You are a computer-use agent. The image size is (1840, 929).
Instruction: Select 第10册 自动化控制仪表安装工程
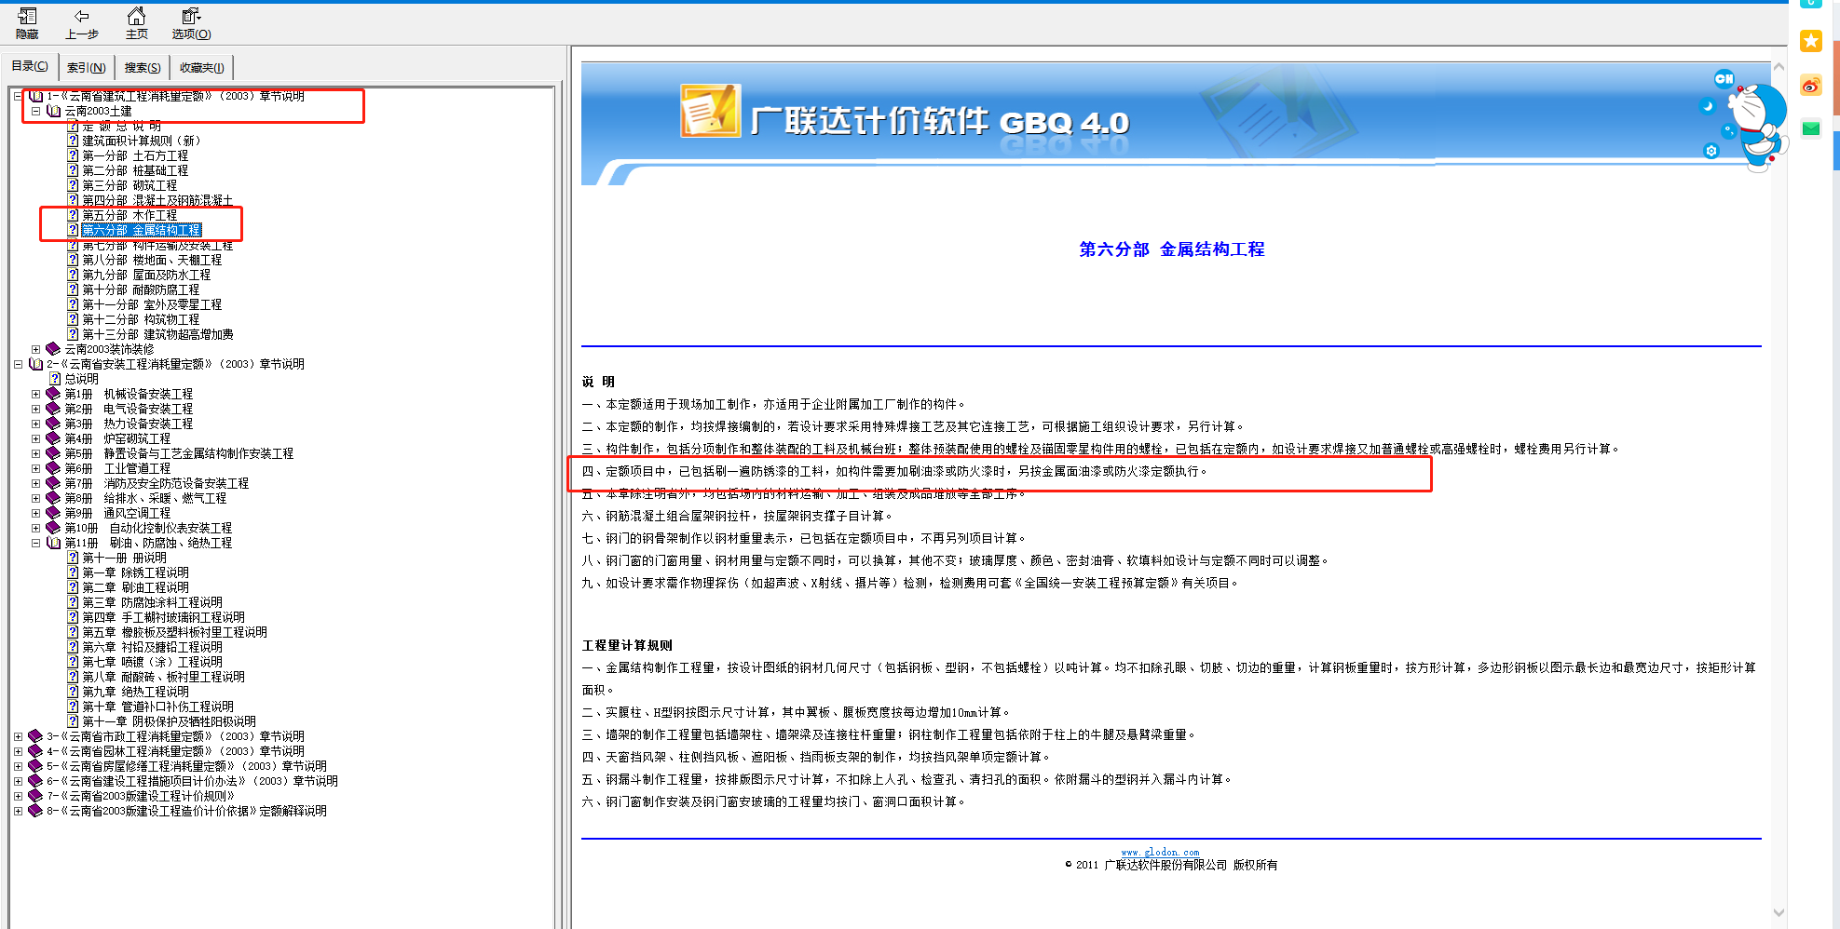point(148,528)
